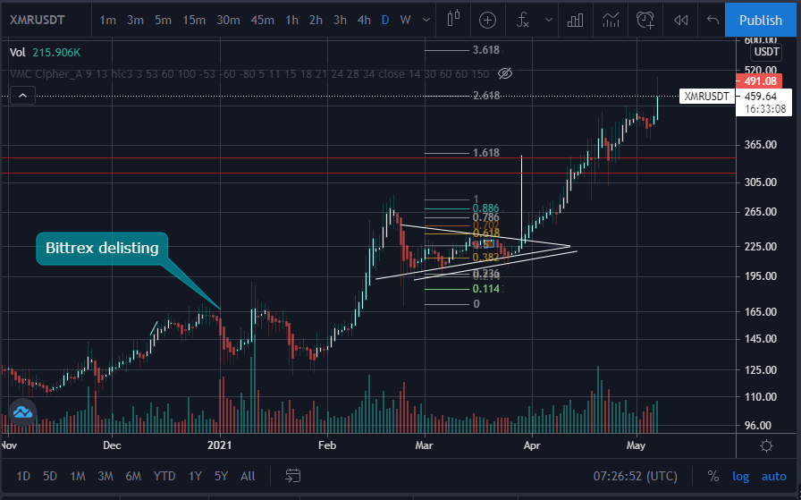
Task: Set date range to YTD
Action: 164,476
